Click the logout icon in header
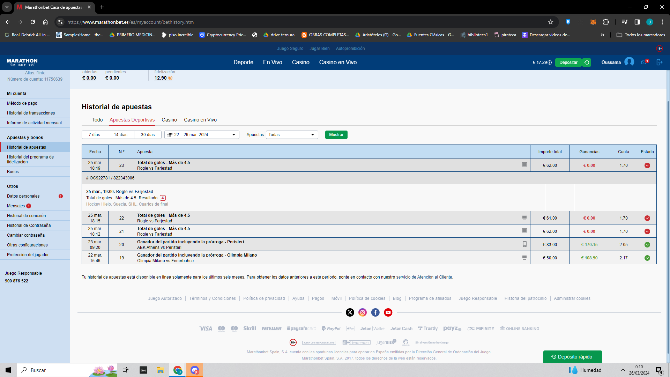 click(x=659, y=62)
